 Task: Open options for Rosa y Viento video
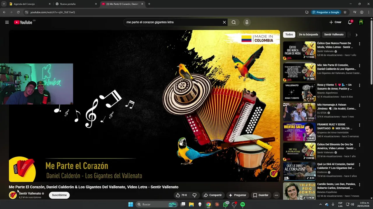coord(359,86)
